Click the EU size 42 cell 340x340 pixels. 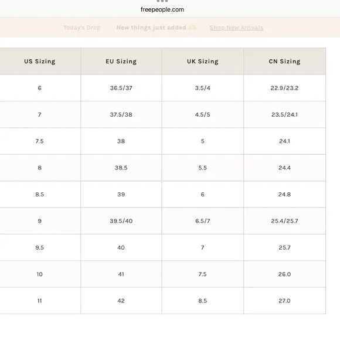coord(121,301)
